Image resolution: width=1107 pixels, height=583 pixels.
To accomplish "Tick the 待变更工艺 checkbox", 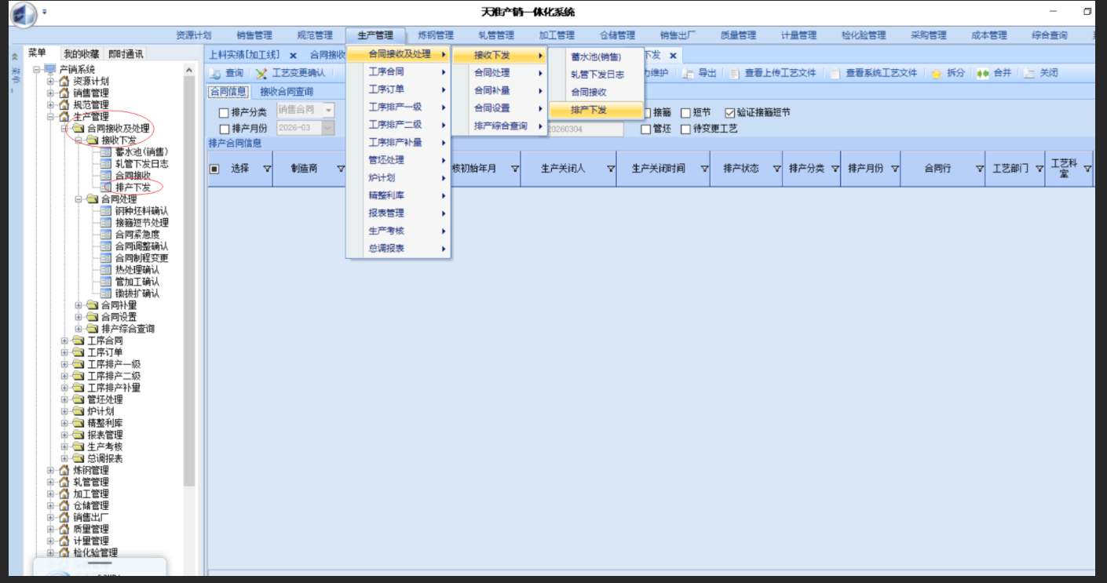I will (x=685, y=129).
